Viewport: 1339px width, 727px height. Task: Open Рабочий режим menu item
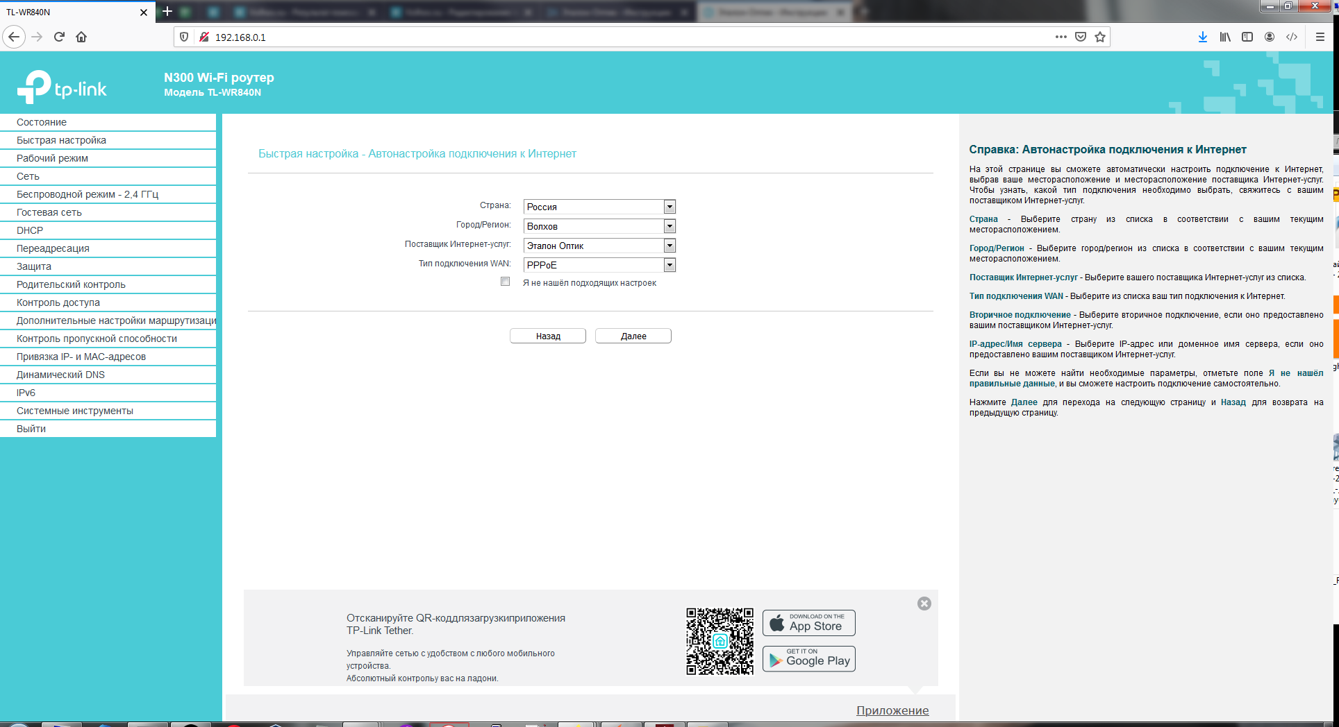click(x=108, y=158)
